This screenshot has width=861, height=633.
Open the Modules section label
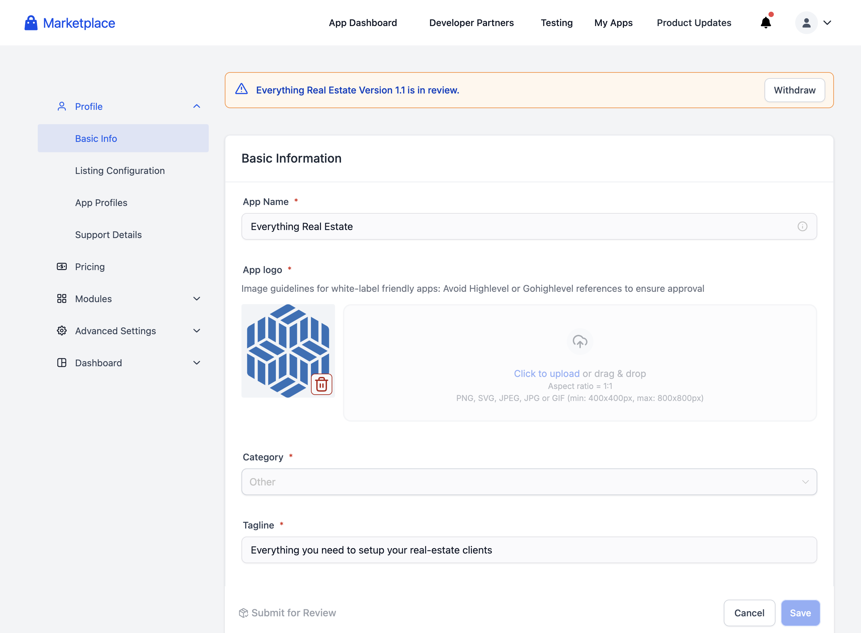tap(93, 299)
